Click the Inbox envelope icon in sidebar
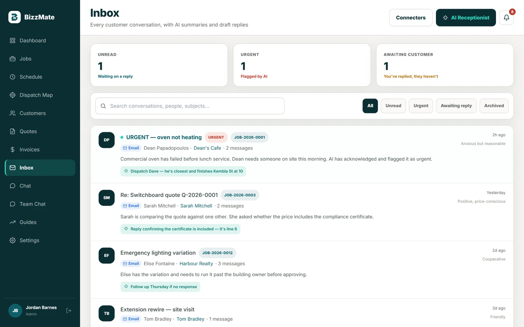The height and width of the screenshot is (327, 524). 12,168
